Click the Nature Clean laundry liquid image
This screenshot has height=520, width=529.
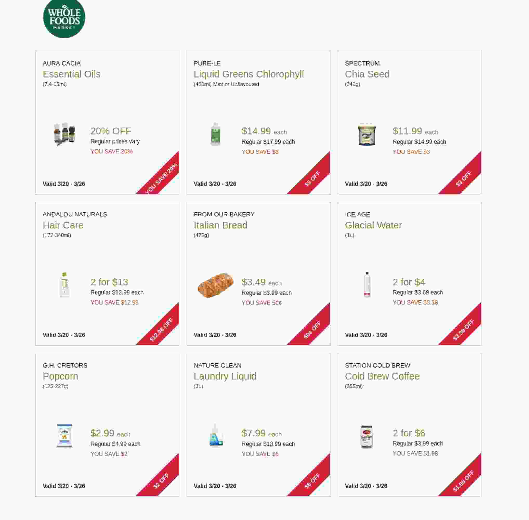tap(216, 436)
